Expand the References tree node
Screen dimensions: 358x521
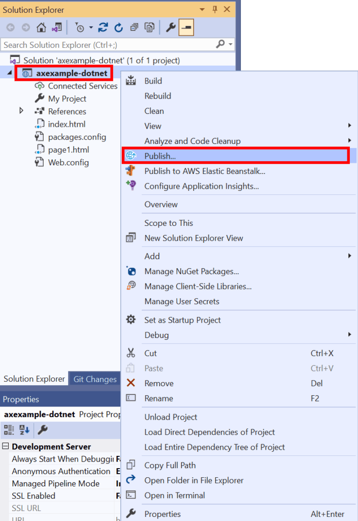click(21, 111)
